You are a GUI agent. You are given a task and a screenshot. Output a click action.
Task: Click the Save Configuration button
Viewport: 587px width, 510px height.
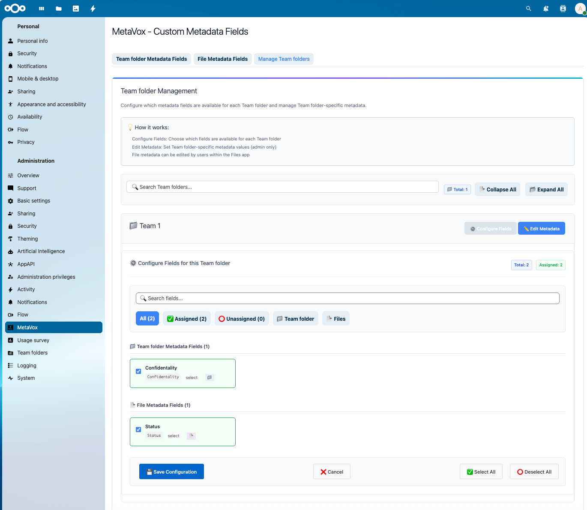[x=171, y=471]
